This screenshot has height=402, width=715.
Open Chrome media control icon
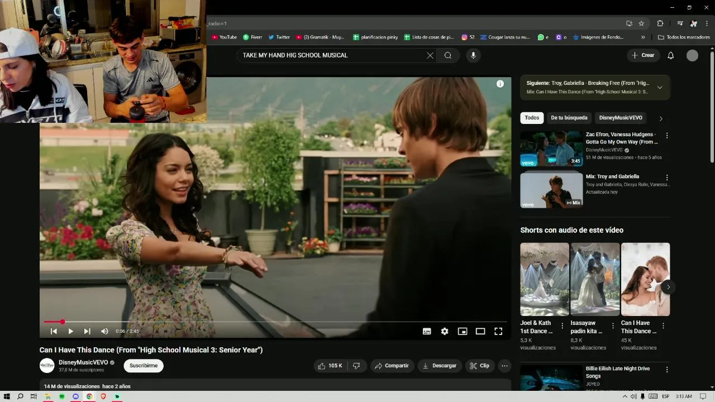tap(680, 23)
